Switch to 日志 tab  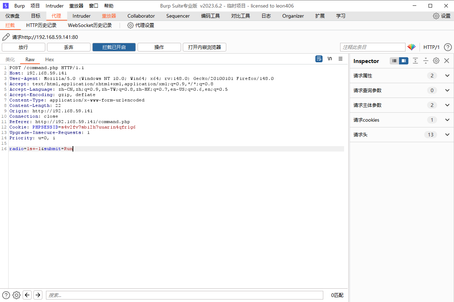point(266,16)
